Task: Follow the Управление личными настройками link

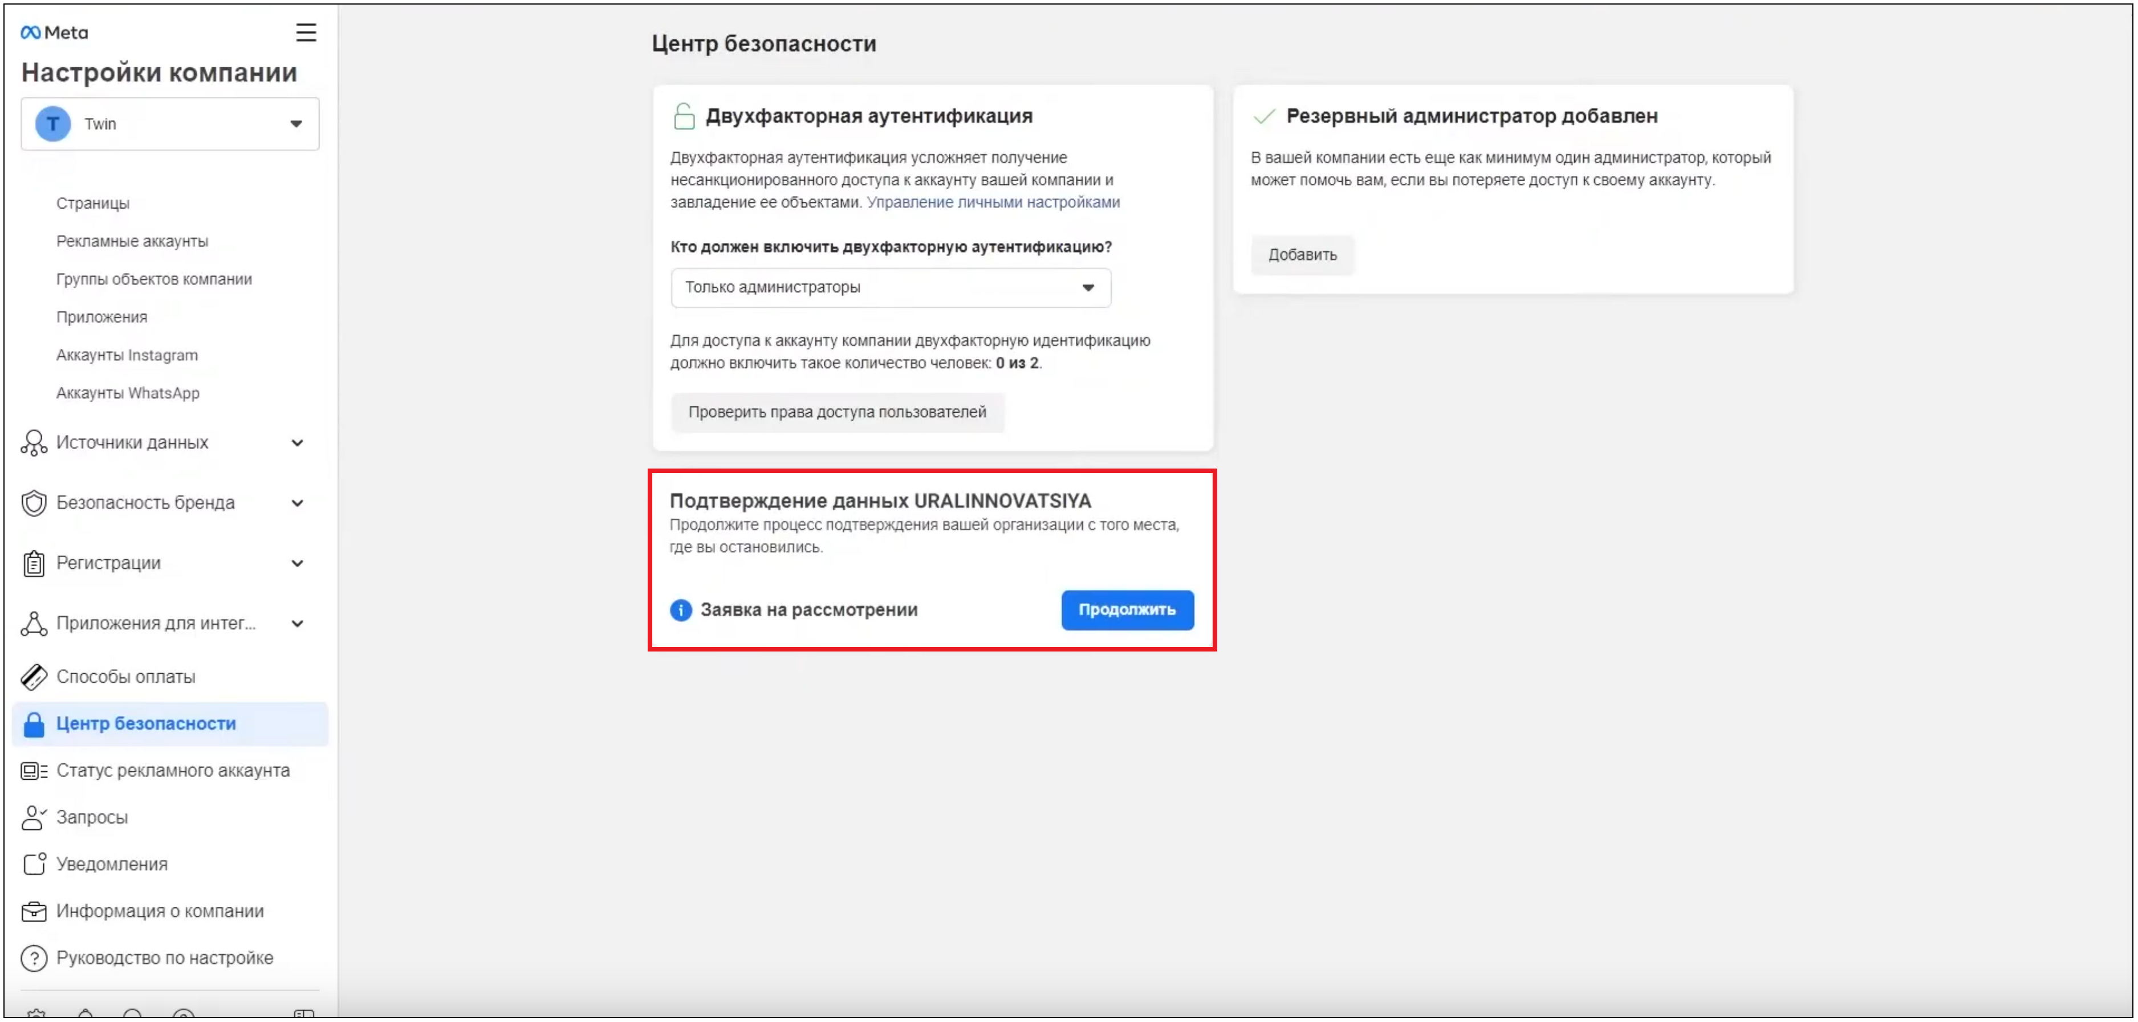Action: [994, 202]
